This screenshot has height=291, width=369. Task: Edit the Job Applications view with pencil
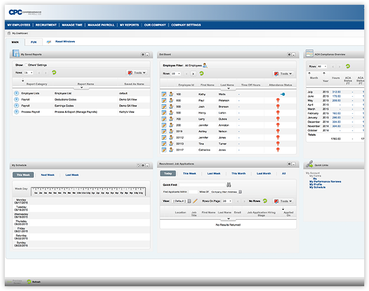(195, 201)
